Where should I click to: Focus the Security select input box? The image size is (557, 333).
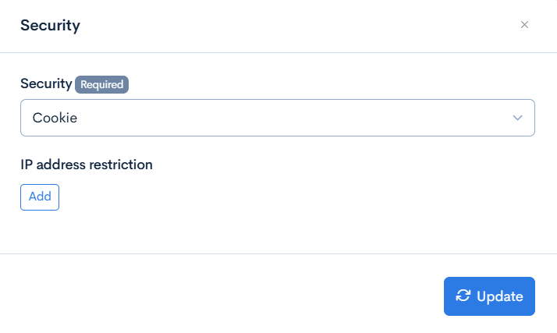tap(277, 118)
